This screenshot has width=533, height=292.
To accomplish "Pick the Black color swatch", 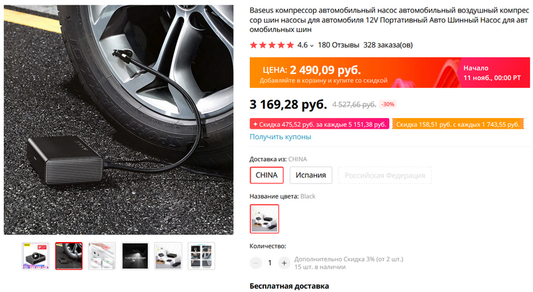I will coord(264,219).
